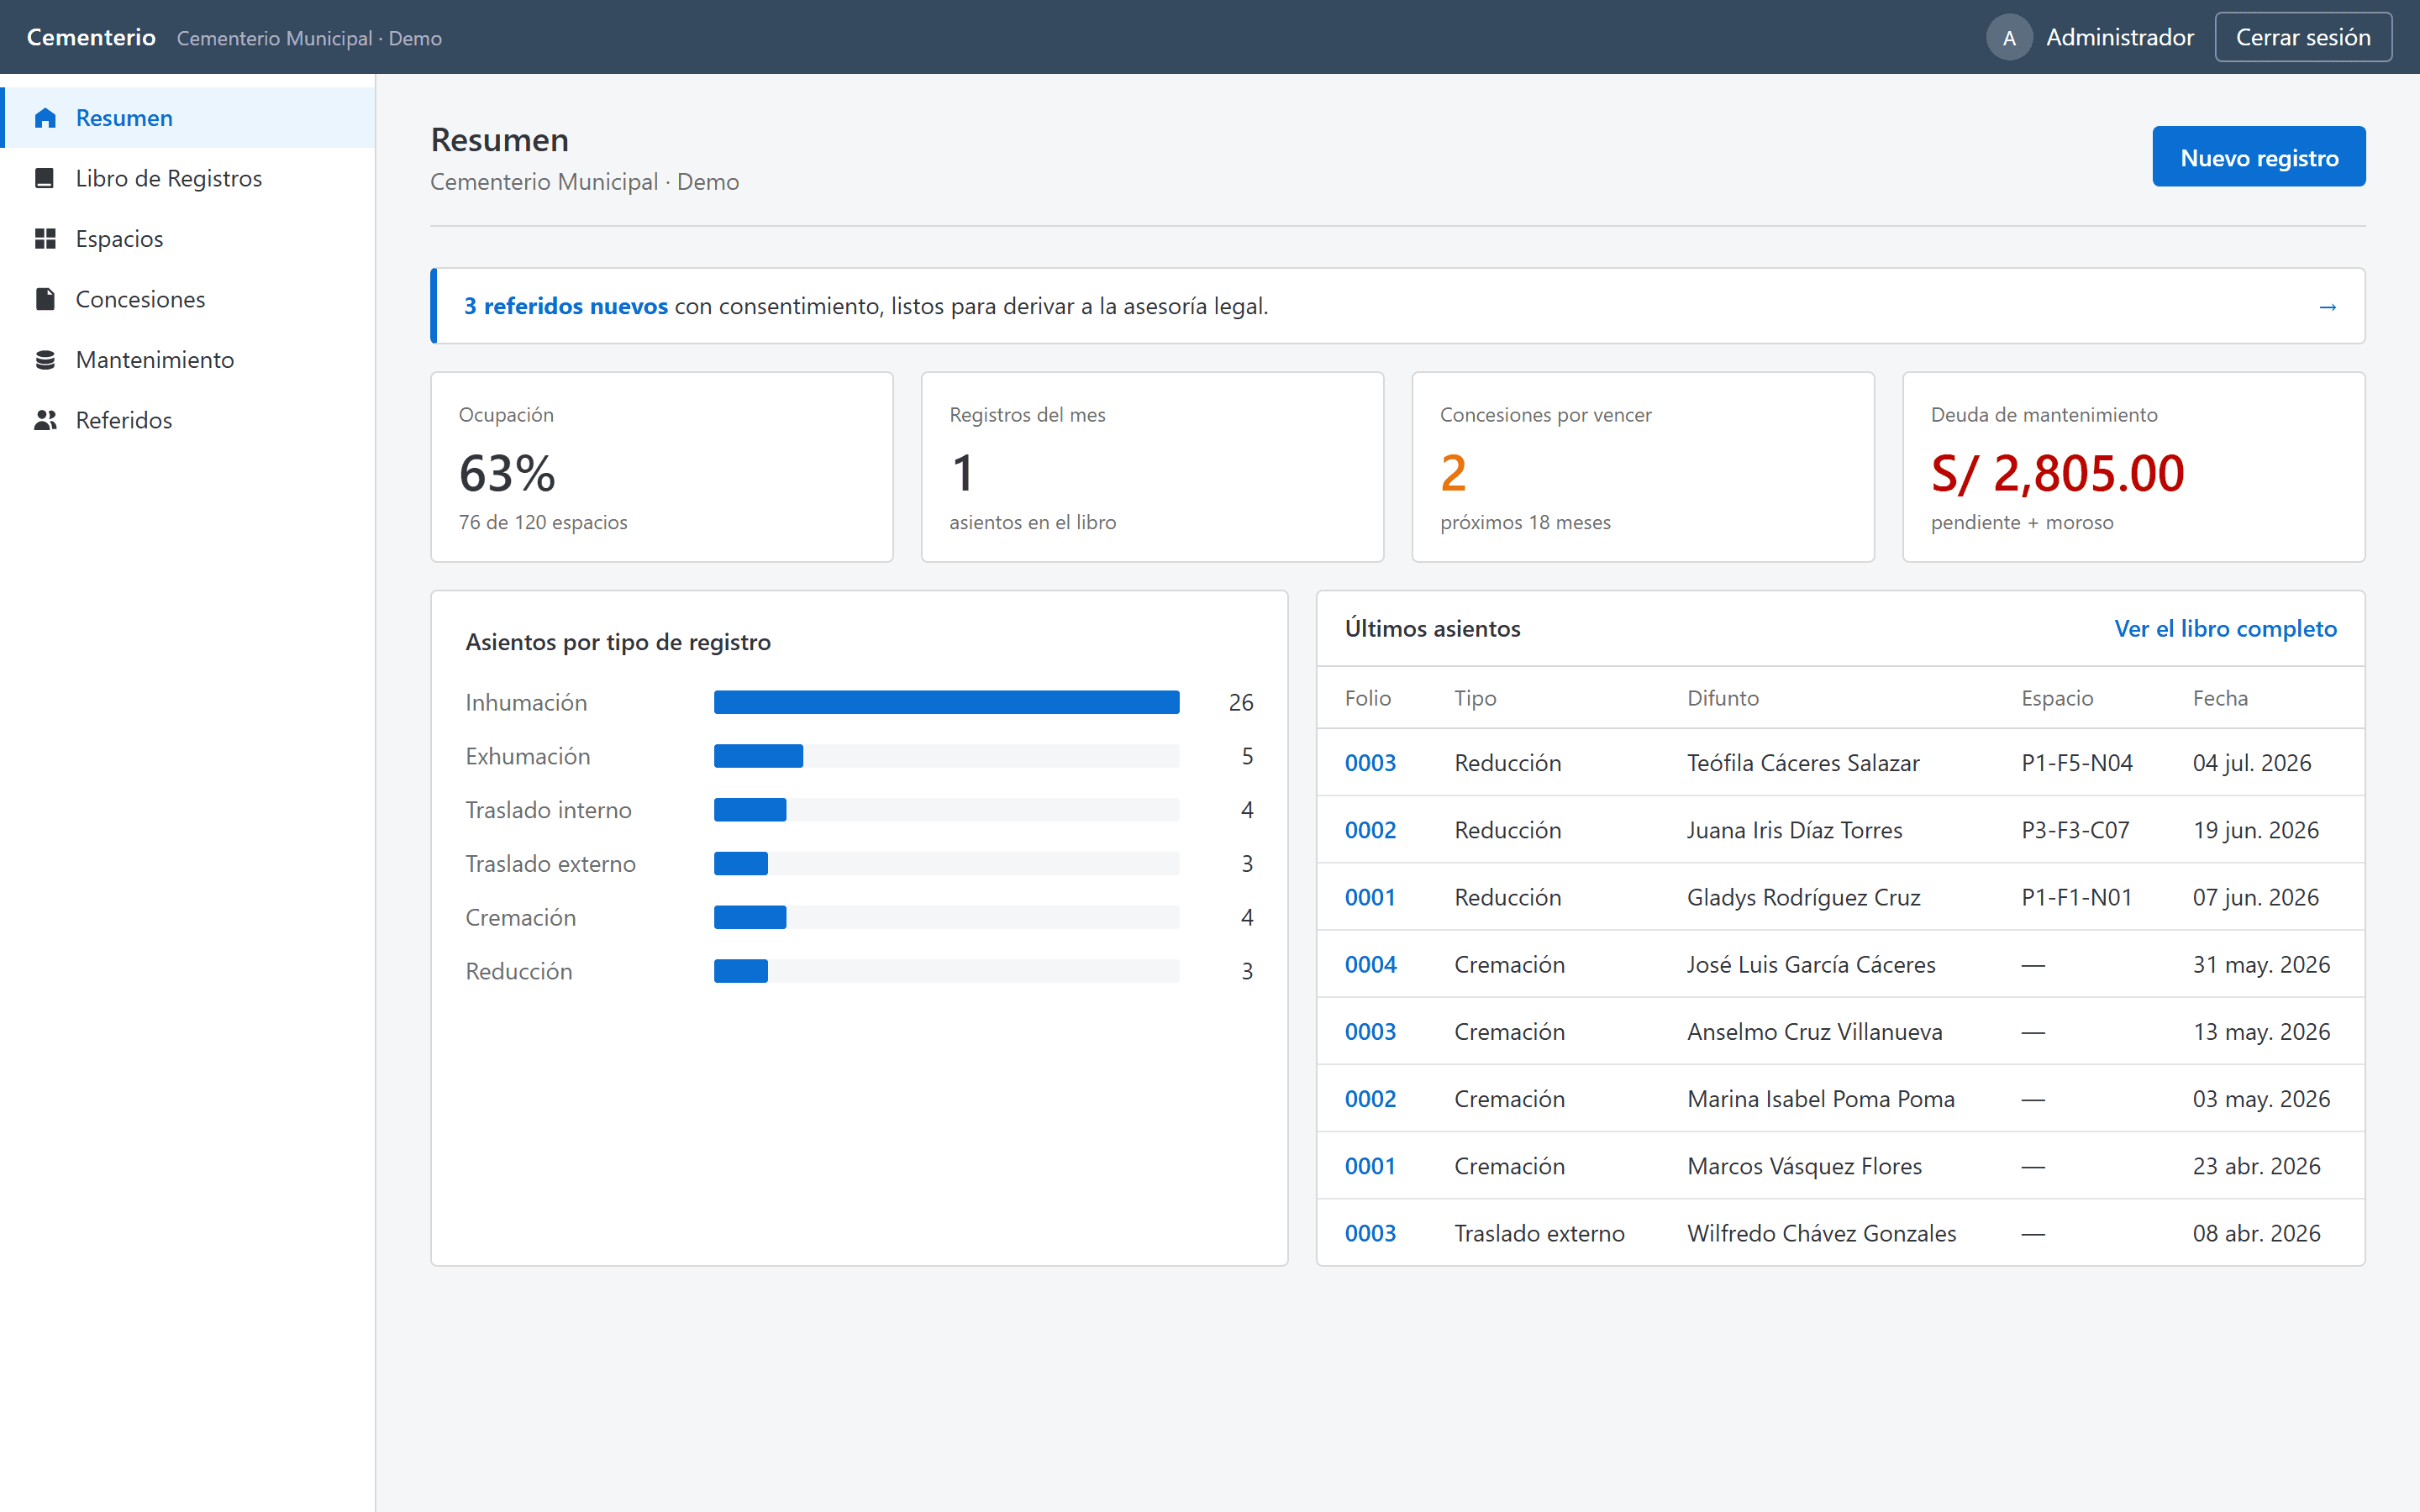Click the Espacios grid icon

tap(45, 239)
